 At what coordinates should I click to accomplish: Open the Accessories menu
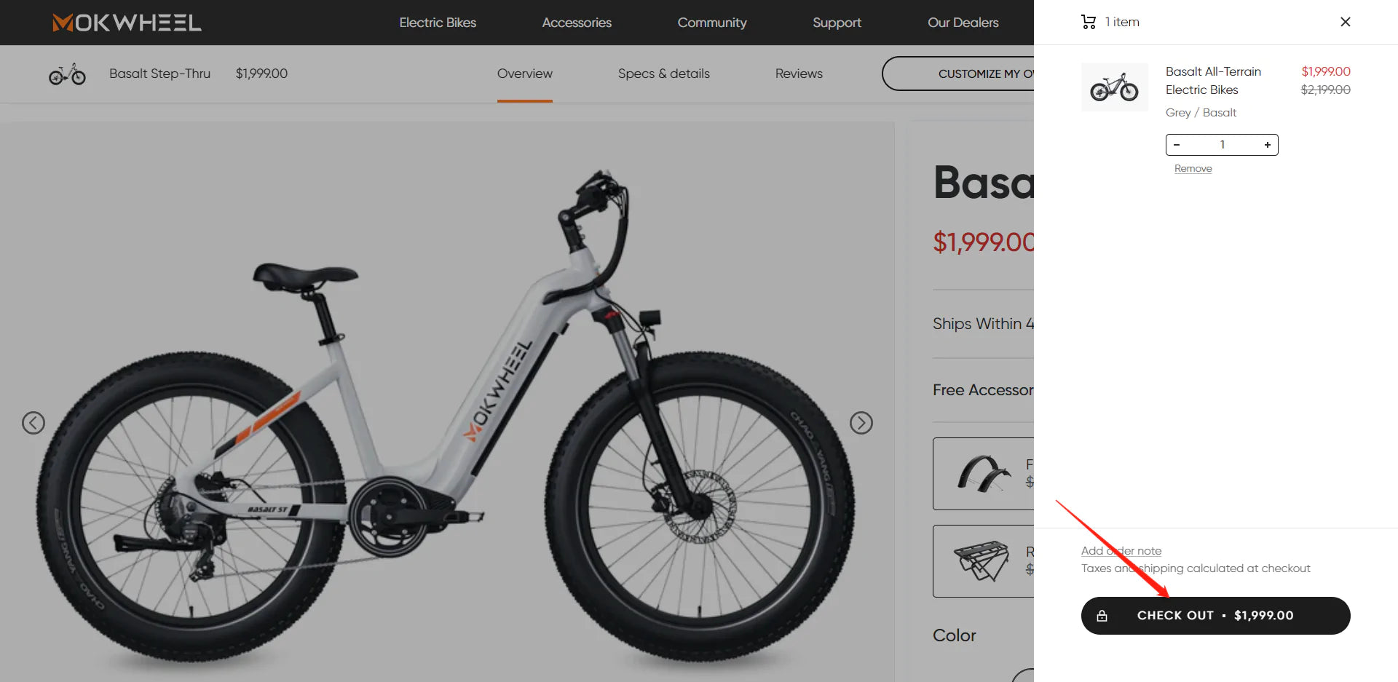tap(577, 23)
